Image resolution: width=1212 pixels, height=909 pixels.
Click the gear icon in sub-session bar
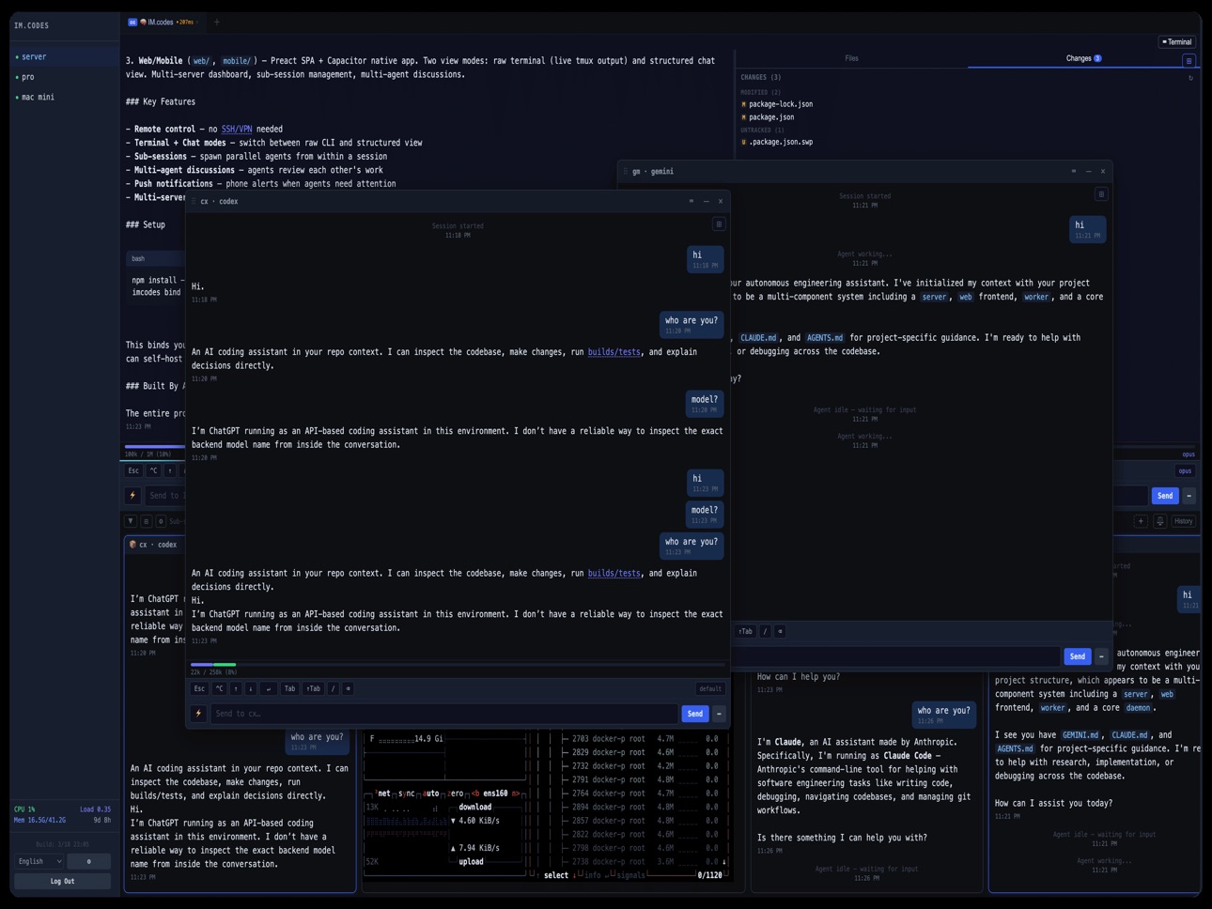tap(161, 521)
